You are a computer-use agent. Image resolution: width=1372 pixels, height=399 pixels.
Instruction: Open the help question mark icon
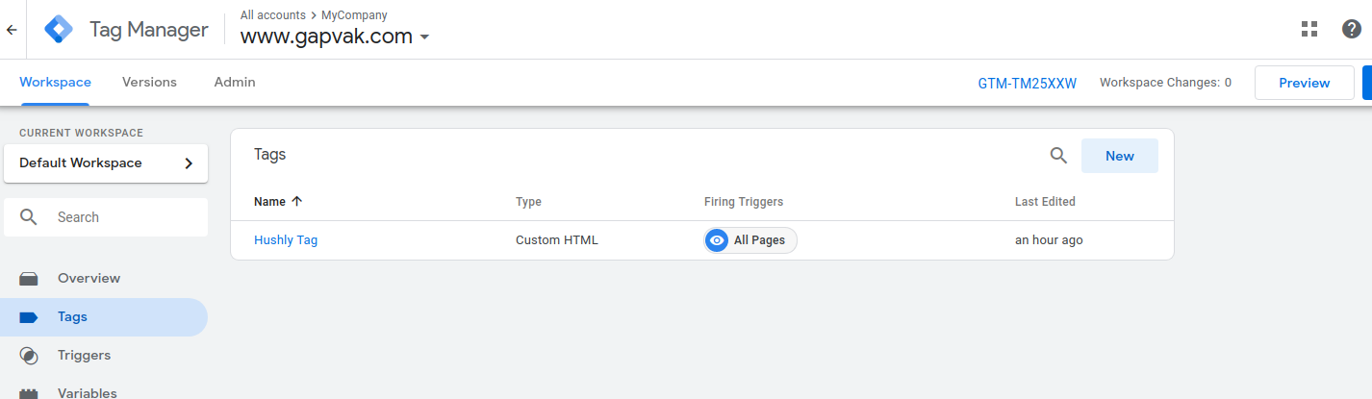tap(1352, 29)
